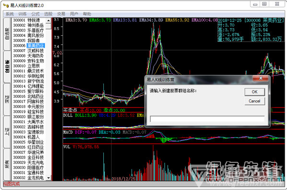Open the 帮助 menu
The height and width of the screenshot is (190, 287).
tap(87, 14)
